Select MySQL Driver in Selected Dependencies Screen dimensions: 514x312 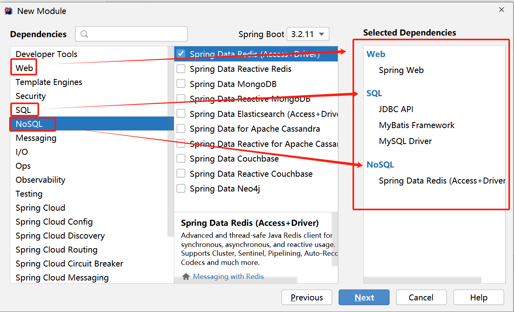[405, 141]
